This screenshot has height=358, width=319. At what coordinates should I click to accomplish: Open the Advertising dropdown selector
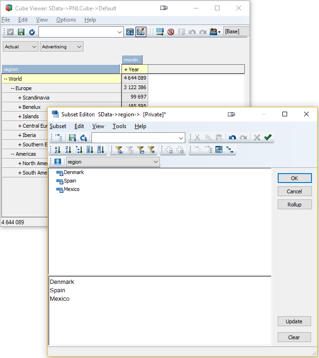[x=61, y=47]
